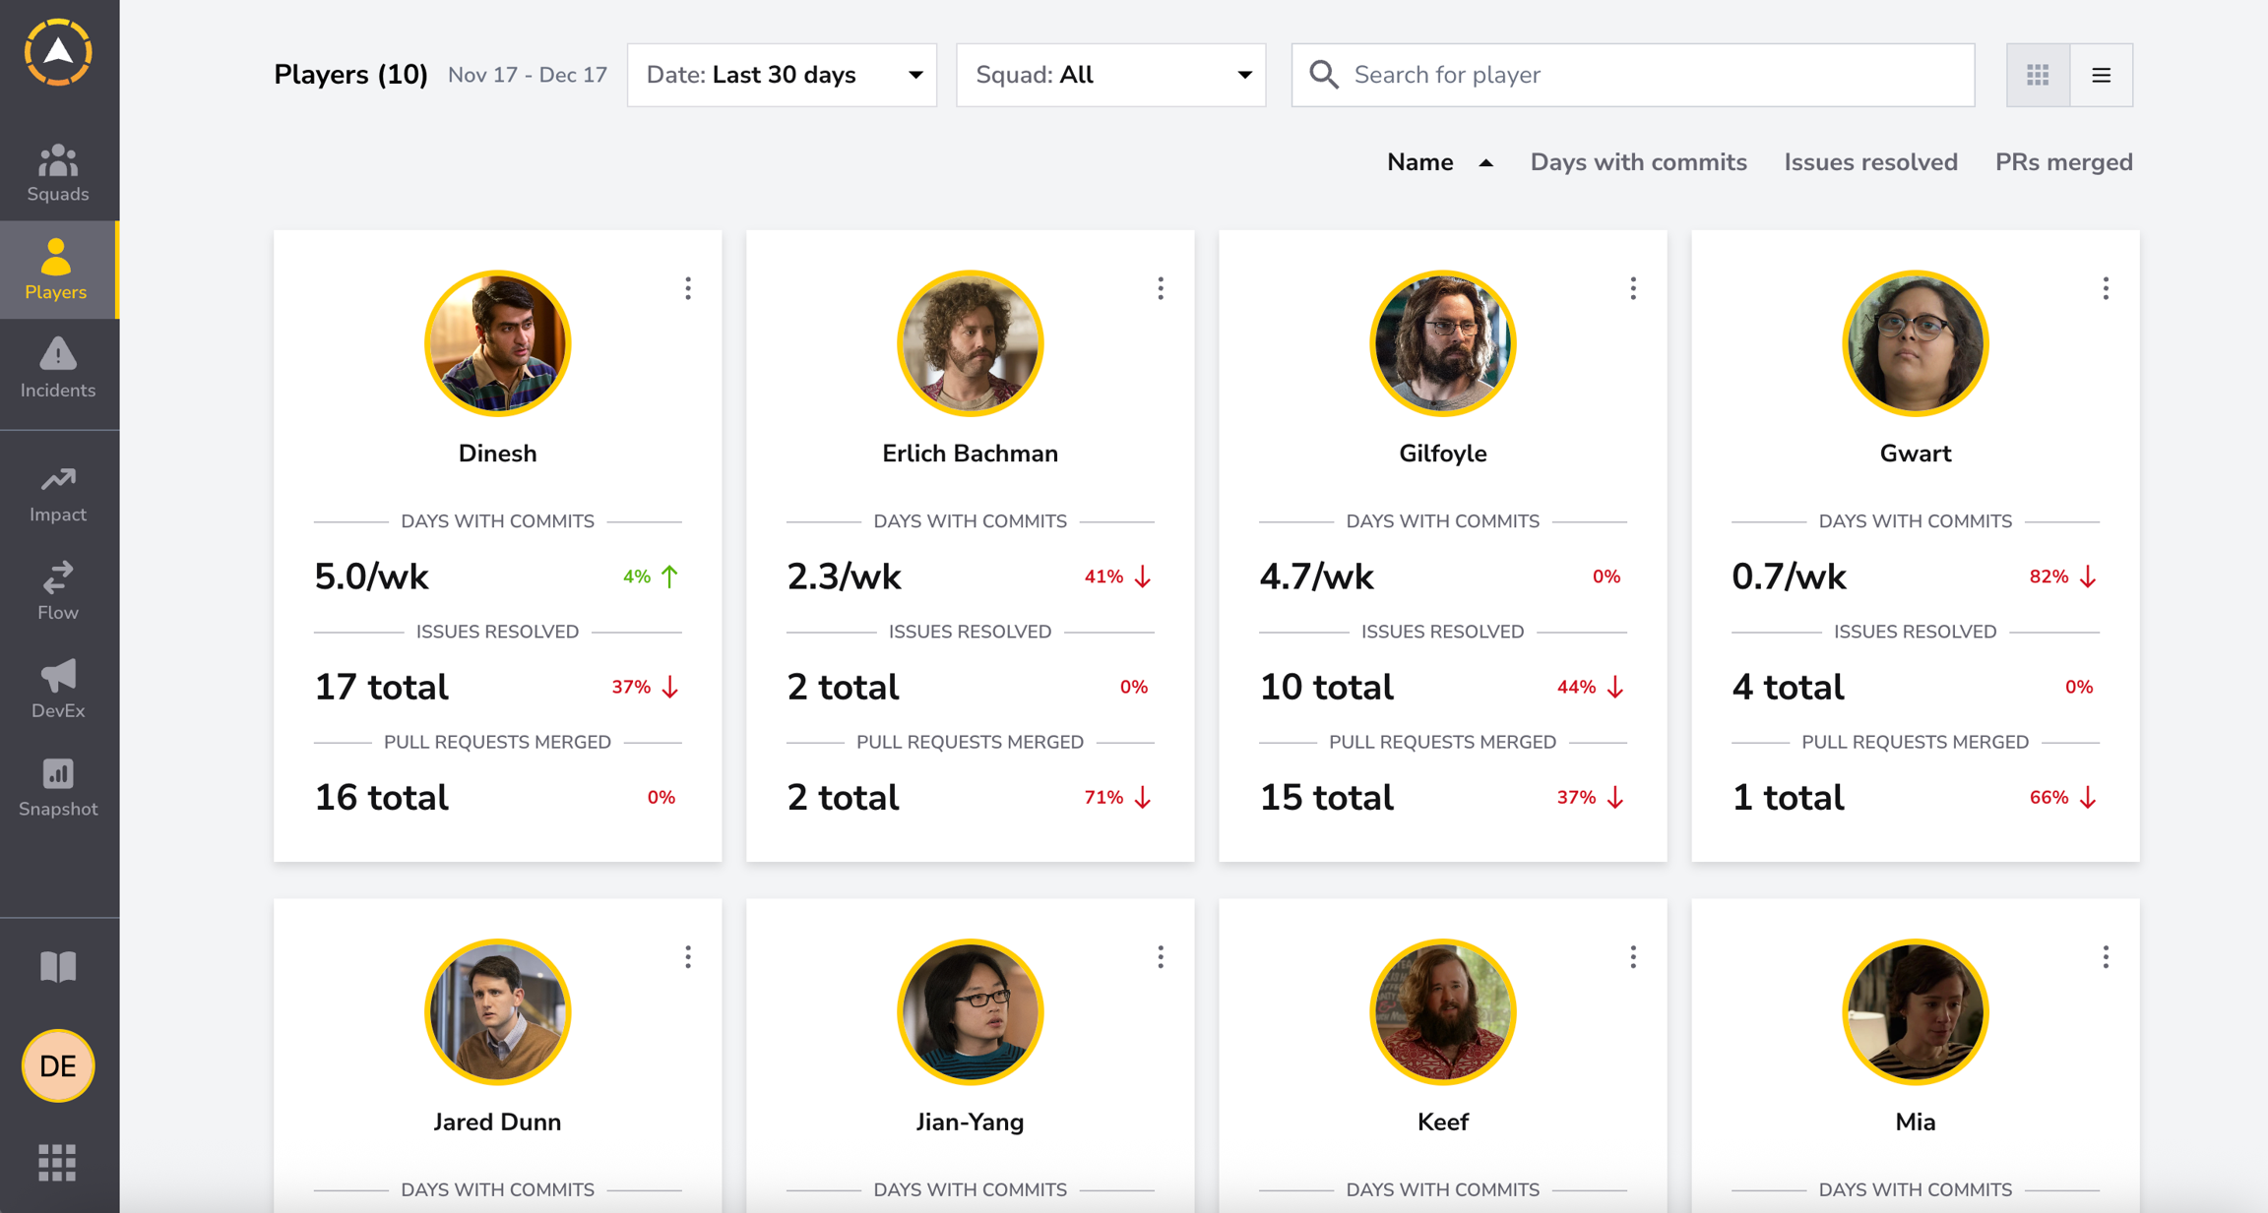The height and width of the screenshot is (1213, 2268).
Task: Open the Players section
Action: coord(57,270)
